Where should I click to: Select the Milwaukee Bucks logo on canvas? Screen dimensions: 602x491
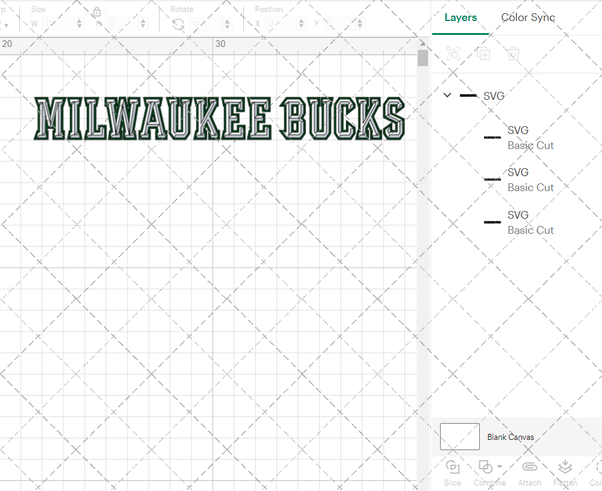[220, 118]
